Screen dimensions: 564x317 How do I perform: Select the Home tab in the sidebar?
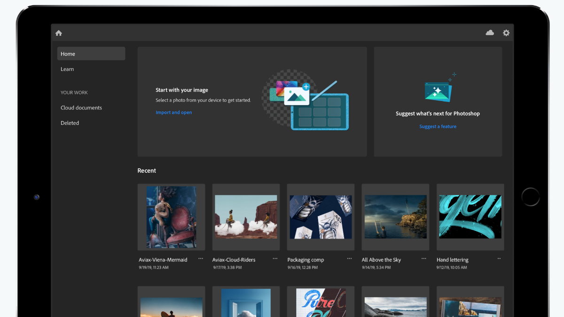68,54
